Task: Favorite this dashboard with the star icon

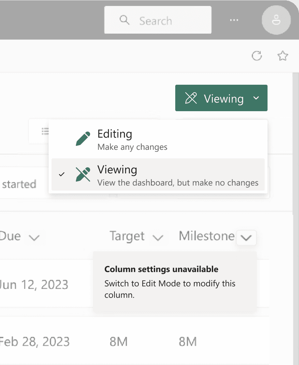Action: [283, 56]
